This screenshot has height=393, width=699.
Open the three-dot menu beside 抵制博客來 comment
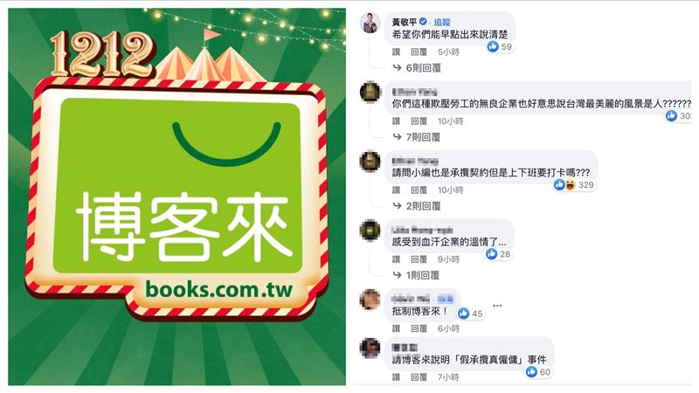click(x=497, y=306)
